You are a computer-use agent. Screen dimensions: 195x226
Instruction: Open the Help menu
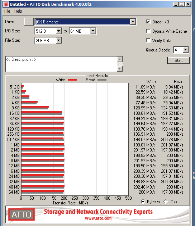pyautogui.click(x=18, y=11)
